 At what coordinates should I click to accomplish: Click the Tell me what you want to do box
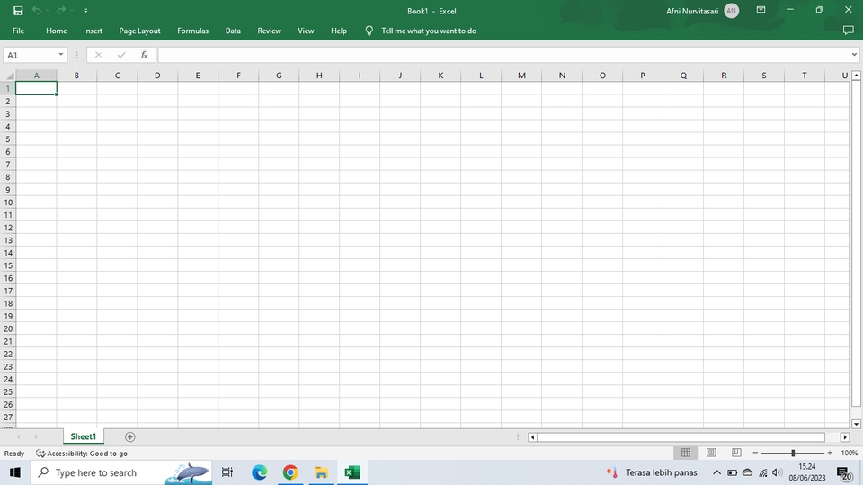click(429, 31)
